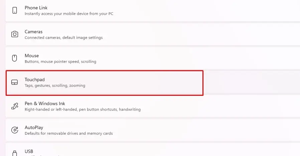Open Pen & Windows Ink settings
Screen dimensions: 300x156
[x=153, y=106]
